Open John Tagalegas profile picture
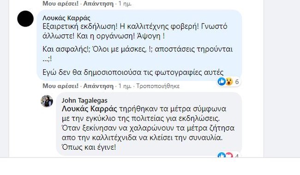This screenshot has width=300, height=175. coord(47,101)
